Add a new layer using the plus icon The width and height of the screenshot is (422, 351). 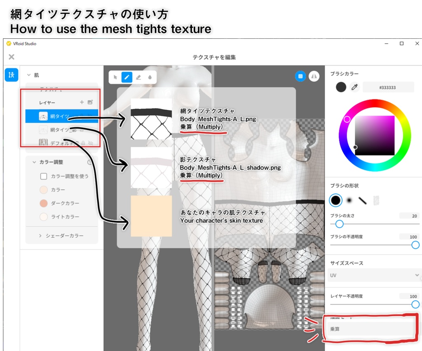point(82,102)
